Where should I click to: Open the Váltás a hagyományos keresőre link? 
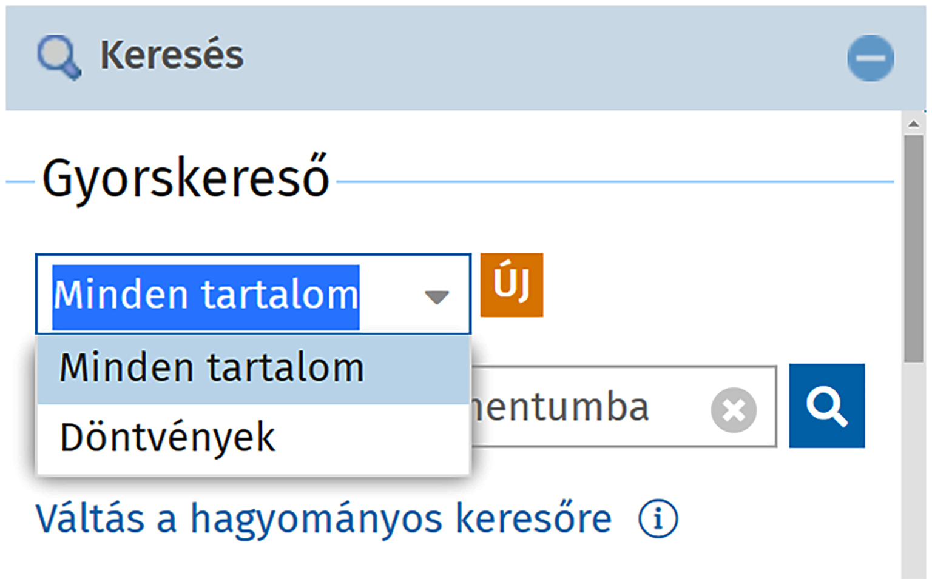point(323,519)
